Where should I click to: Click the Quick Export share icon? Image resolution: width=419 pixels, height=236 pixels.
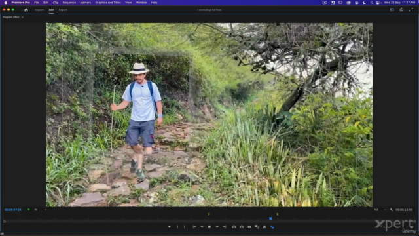pos(401,10)
